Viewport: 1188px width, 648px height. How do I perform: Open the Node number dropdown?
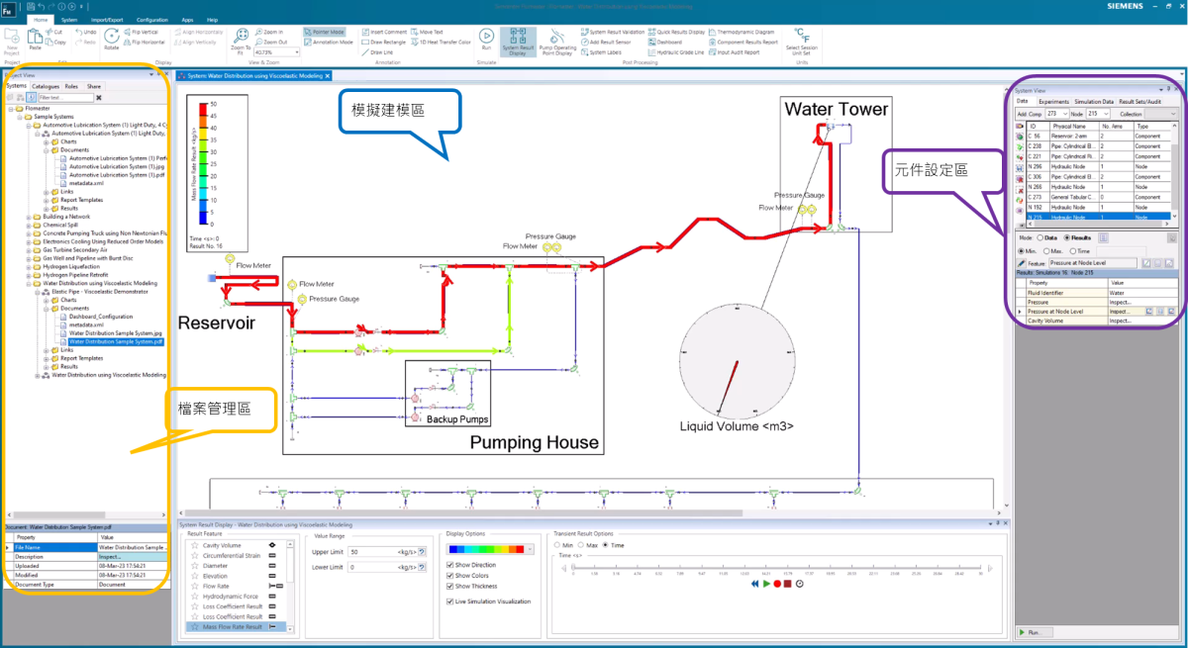[x=1107, y=114]
